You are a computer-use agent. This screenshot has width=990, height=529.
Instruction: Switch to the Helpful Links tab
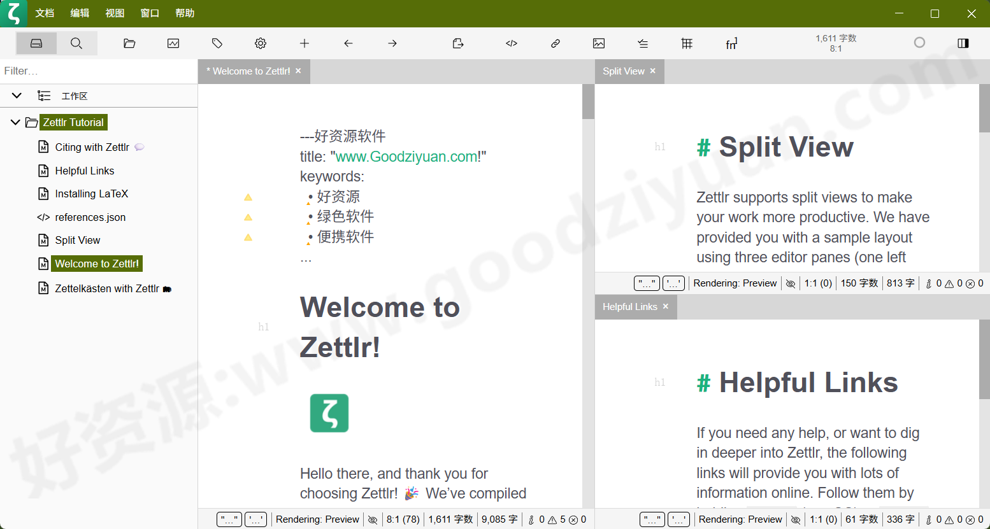pyautogui.click(x=629, y=307)
